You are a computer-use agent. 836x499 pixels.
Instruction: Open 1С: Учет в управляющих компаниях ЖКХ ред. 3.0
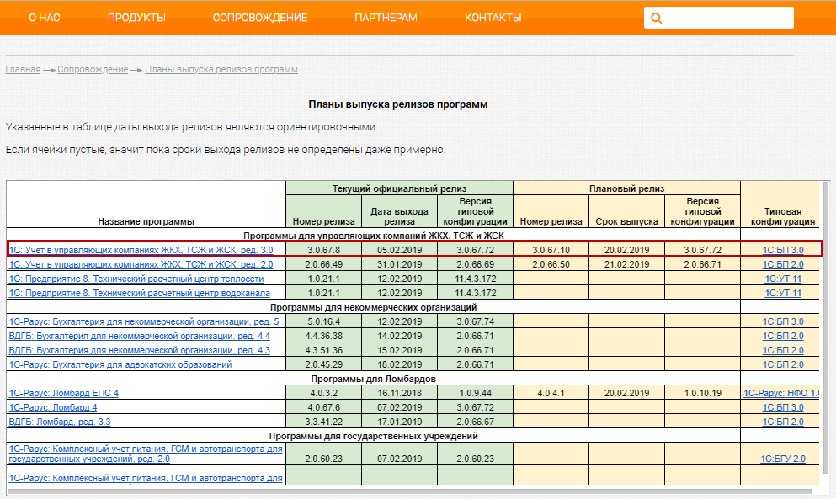pos(141,250)
